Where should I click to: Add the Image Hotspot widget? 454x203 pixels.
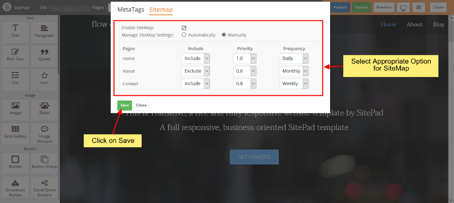click(x=44, y=134)
